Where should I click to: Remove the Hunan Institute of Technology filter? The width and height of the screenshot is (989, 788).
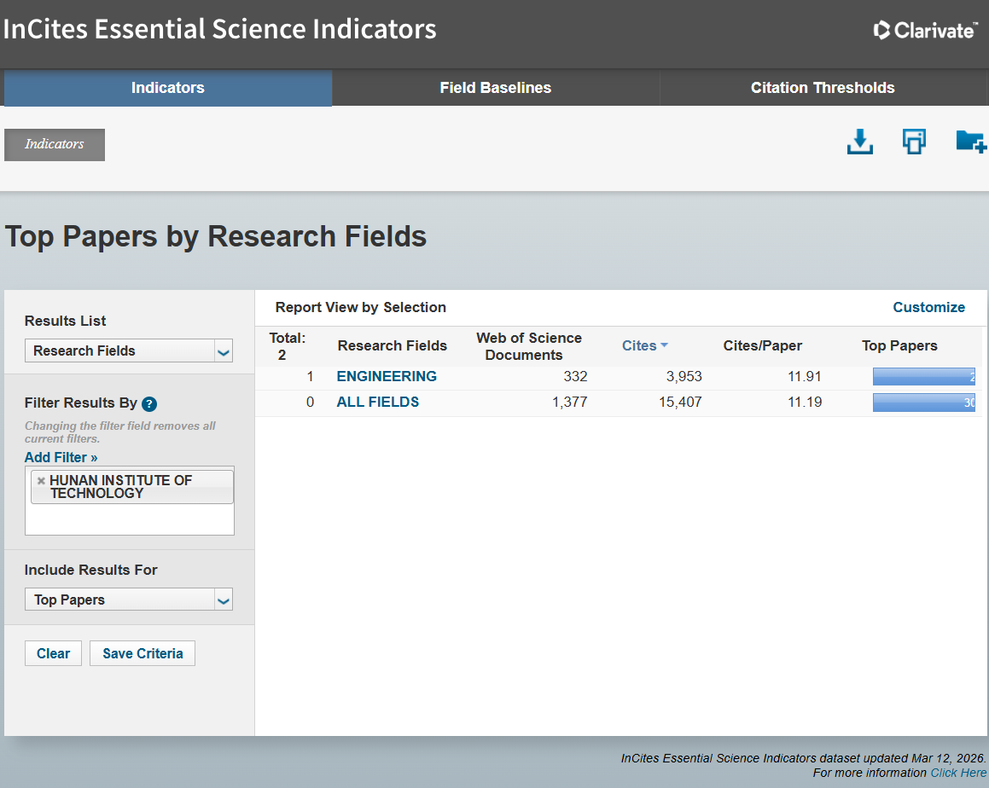41,481
